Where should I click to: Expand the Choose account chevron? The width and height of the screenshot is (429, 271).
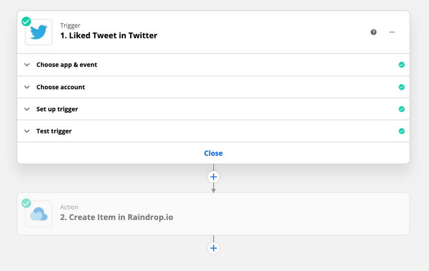[x=27, y=87]
